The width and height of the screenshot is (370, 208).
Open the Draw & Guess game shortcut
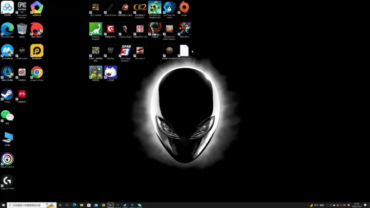pyautogui.click(x=111, y=8)
